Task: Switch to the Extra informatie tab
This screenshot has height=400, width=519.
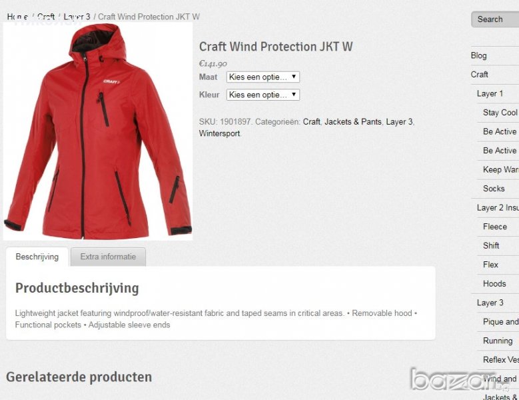Action: (x=108, y=257)
